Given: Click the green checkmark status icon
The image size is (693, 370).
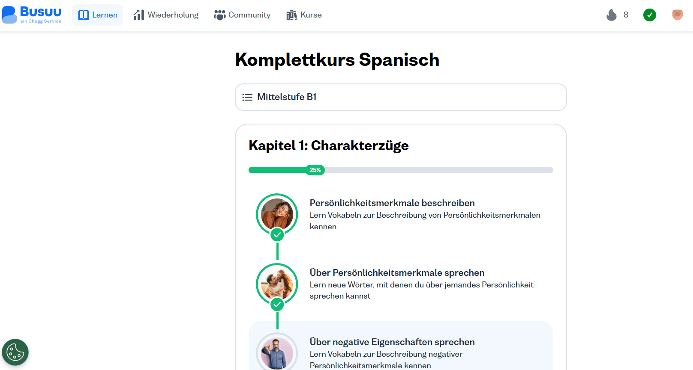Looking at the screenshot, I should pyautogui.click(x=650, y=15).
